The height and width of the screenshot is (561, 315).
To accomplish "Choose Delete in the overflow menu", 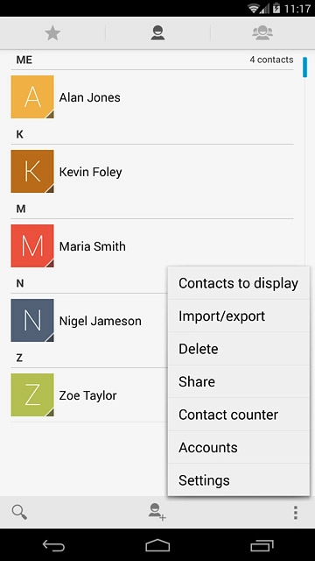I will coord(239,349).
